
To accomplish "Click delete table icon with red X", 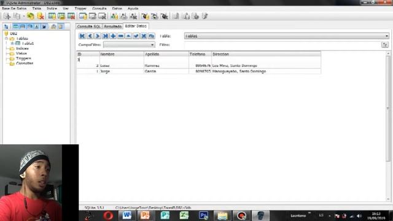I will coord(71,17).
